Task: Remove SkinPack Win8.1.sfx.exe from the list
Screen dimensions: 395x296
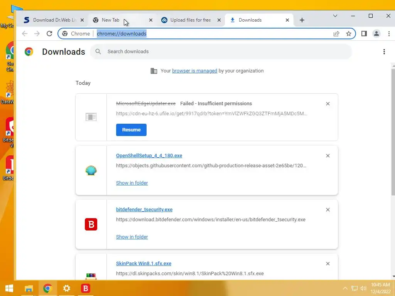Action: [328, 264]
